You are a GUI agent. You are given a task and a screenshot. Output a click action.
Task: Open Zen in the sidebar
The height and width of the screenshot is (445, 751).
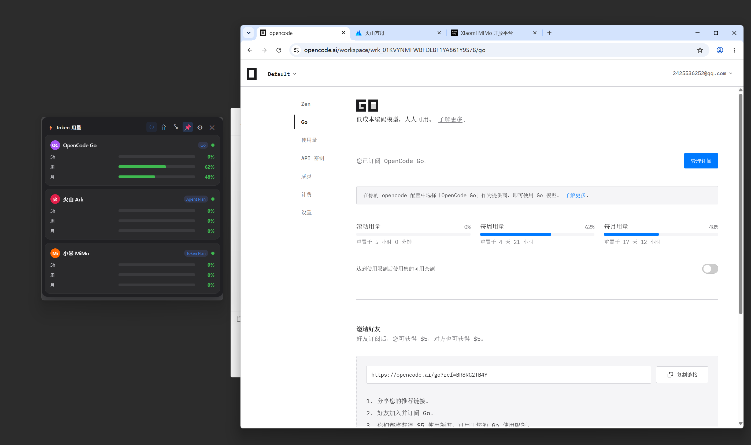306,104
